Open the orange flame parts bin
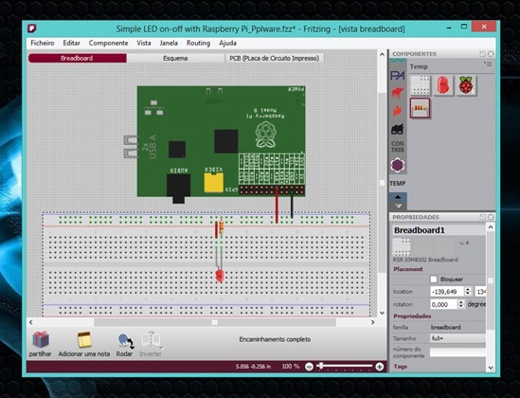Screen dimensions: 520x398 click(x=397, y=111)
